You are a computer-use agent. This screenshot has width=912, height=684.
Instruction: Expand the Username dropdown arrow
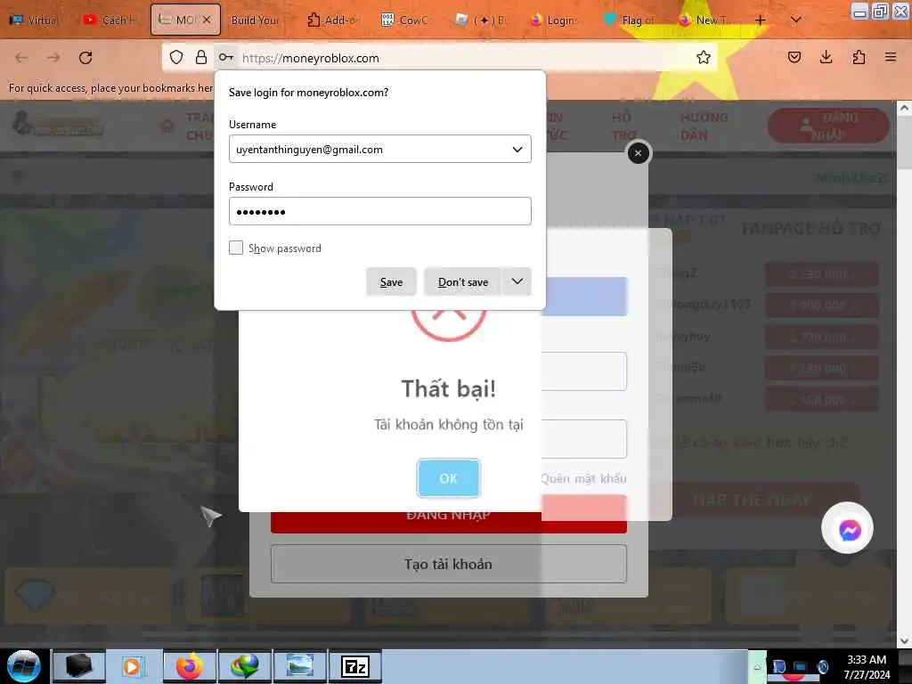(x=517, y=150)
